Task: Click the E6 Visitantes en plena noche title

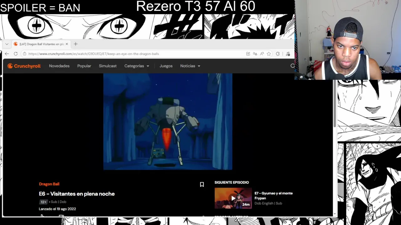Action: click(77, 194)
